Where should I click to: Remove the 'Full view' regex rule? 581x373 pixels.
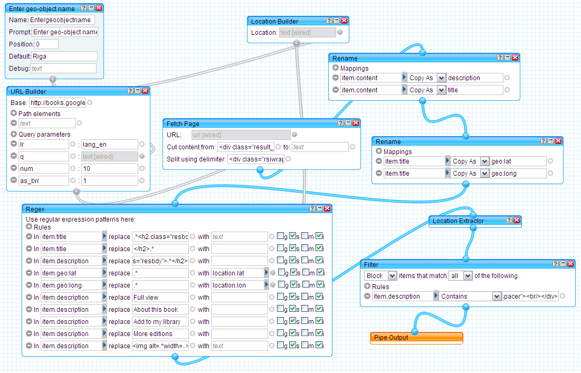coord(29,297)
